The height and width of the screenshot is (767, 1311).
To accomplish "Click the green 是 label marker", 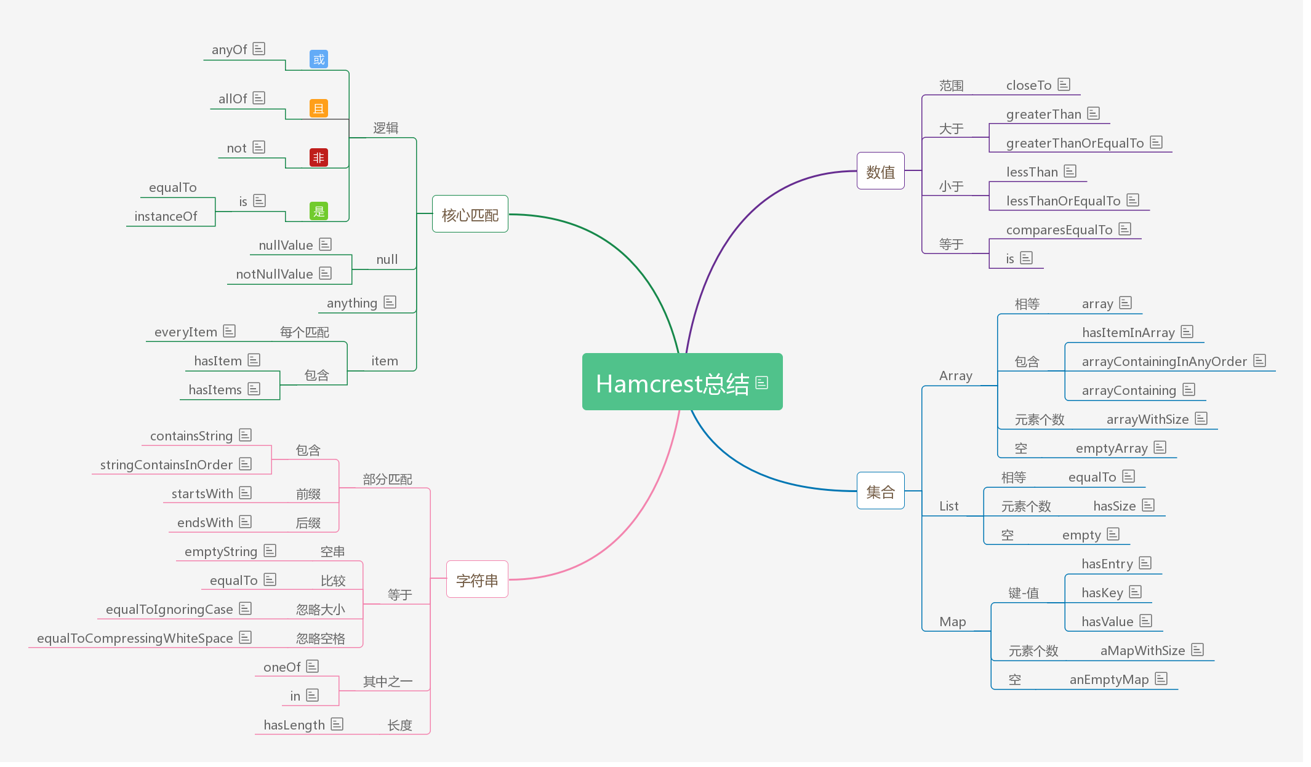I will pos(319,212).
